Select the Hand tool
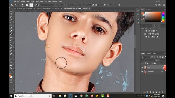Image resolution: width=175 pixels, height=98 pixels. point(11,65)
